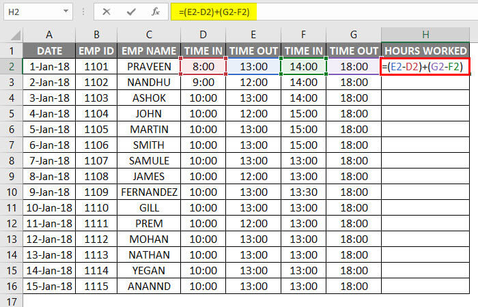This screenshot has width=478, height=307.
Task: Click employee ID cell 1104
Action: 96,114
